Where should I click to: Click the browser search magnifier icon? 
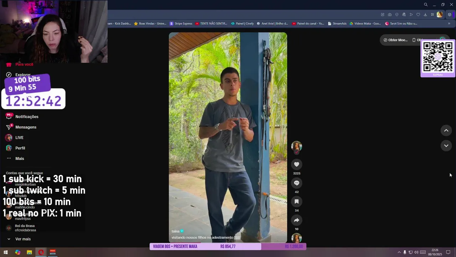point(426,5)
